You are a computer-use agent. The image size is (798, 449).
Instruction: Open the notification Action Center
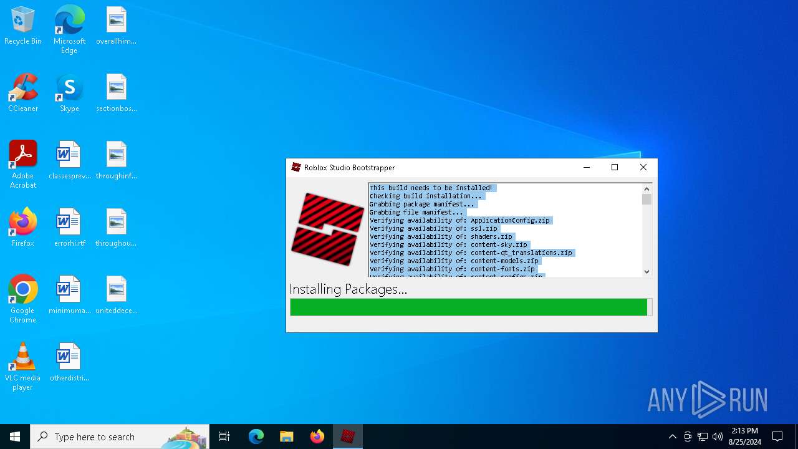(x=777, y=437)
